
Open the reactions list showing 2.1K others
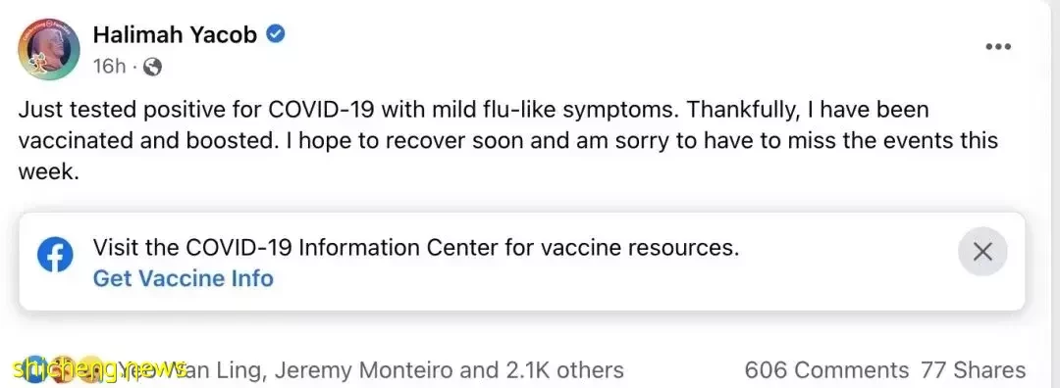click(564, 369)
